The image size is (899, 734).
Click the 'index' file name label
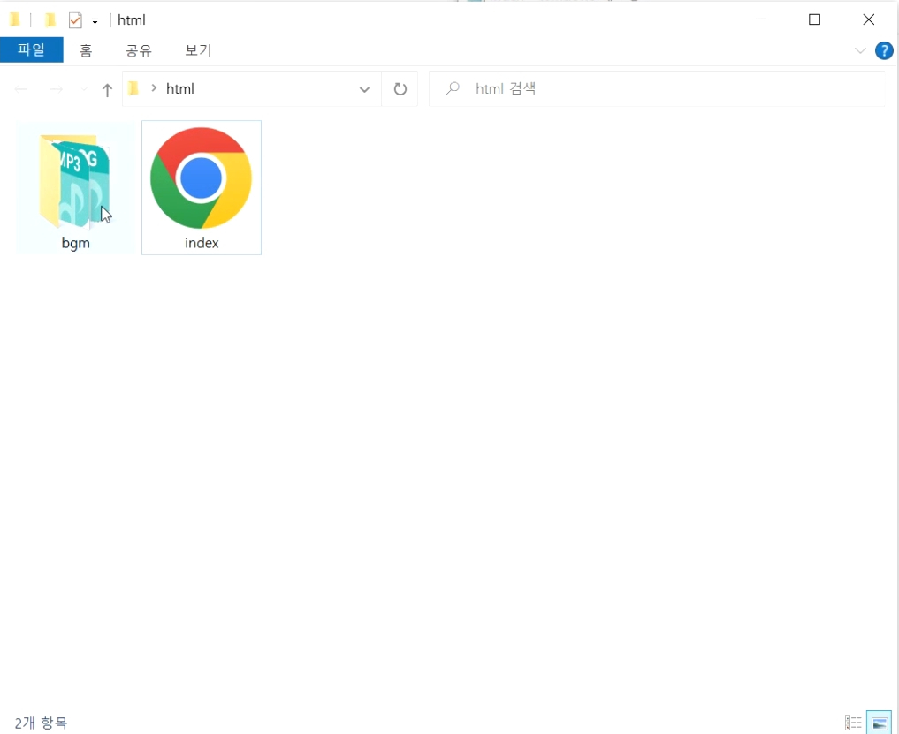point(202,243)
